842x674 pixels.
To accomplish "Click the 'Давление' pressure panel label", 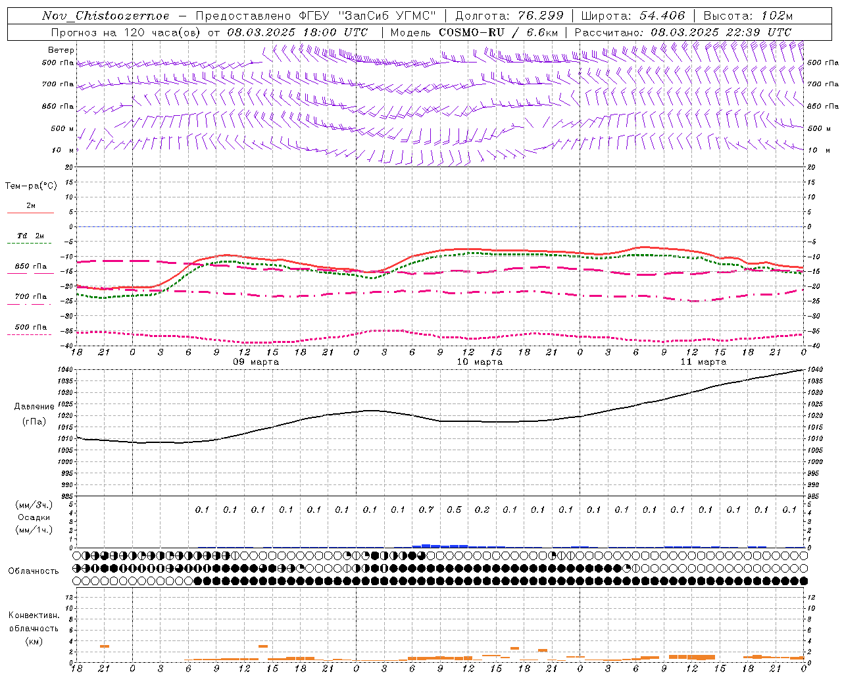I will point(34,407).
